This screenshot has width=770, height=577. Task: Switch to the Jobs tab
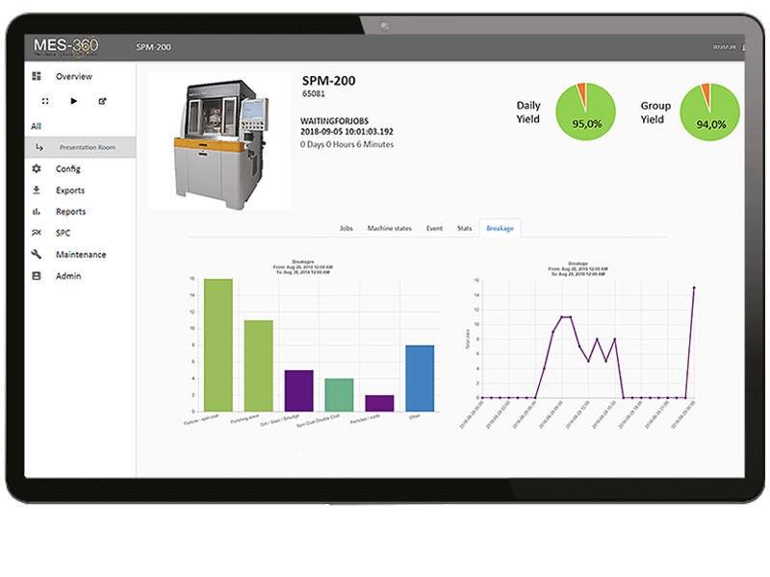[x=346, y=229]
